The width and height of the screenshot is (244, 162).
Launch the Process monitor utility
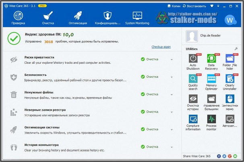point(211,122)
